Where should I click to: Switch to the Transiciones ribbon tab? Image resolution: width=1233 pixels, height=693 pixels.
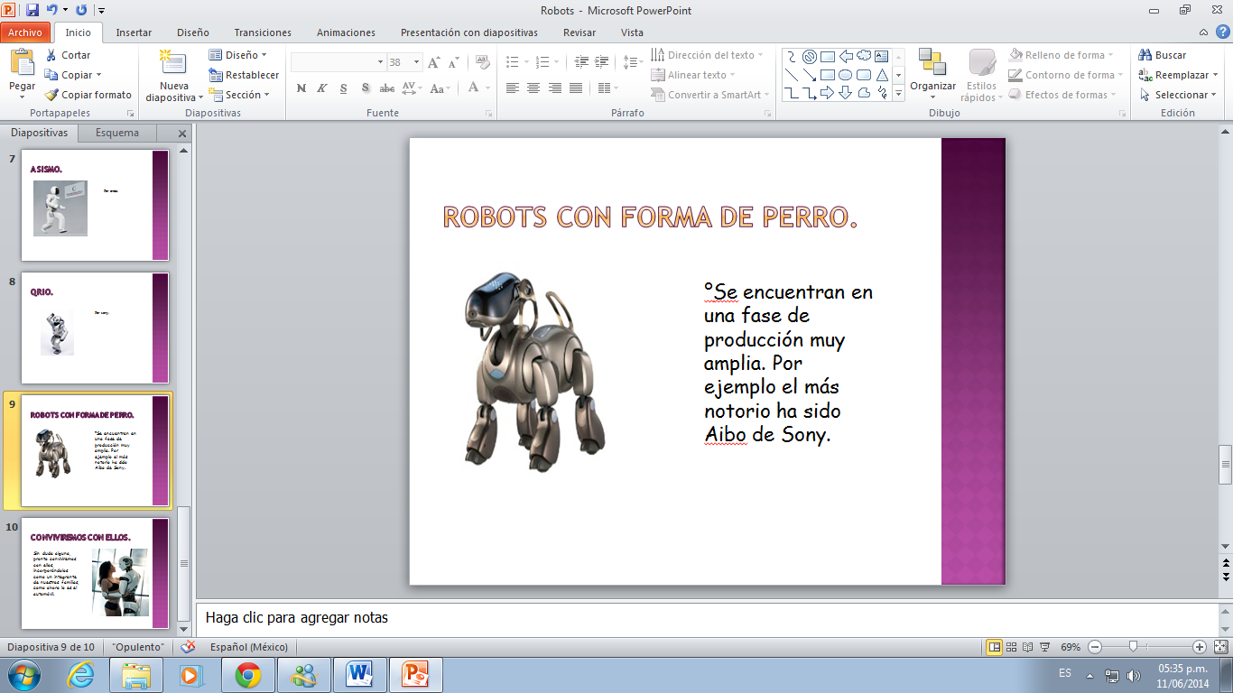[x=263, y=32]
